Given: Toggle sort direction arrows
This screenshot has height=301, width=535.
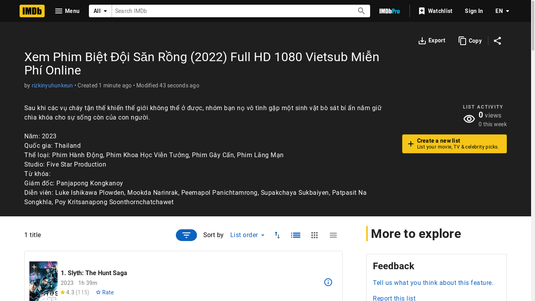Looking at the screenshot, I should (x=277, y=235).
